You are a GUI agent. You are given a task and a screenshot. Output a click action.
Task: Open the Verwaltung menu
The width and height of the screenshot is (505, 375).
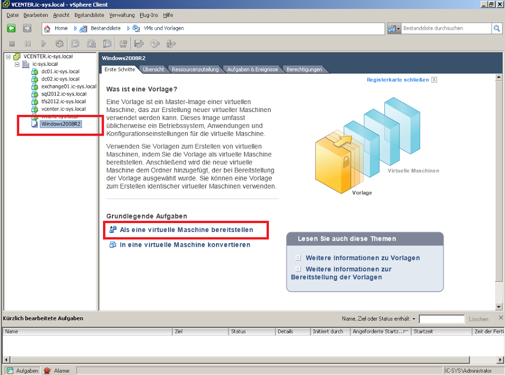tap(121, 15)
